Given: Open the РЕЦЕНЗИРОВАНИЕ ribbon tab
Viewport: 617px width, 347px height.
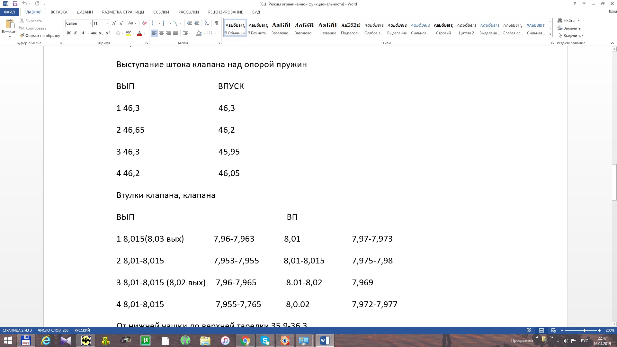Looking at the screenshot, I should tap(225, 12).
